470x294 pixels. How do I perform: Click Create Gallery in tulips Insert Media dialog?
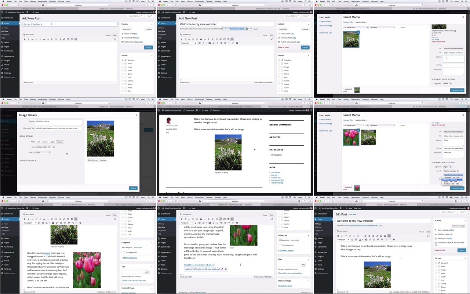325,119
